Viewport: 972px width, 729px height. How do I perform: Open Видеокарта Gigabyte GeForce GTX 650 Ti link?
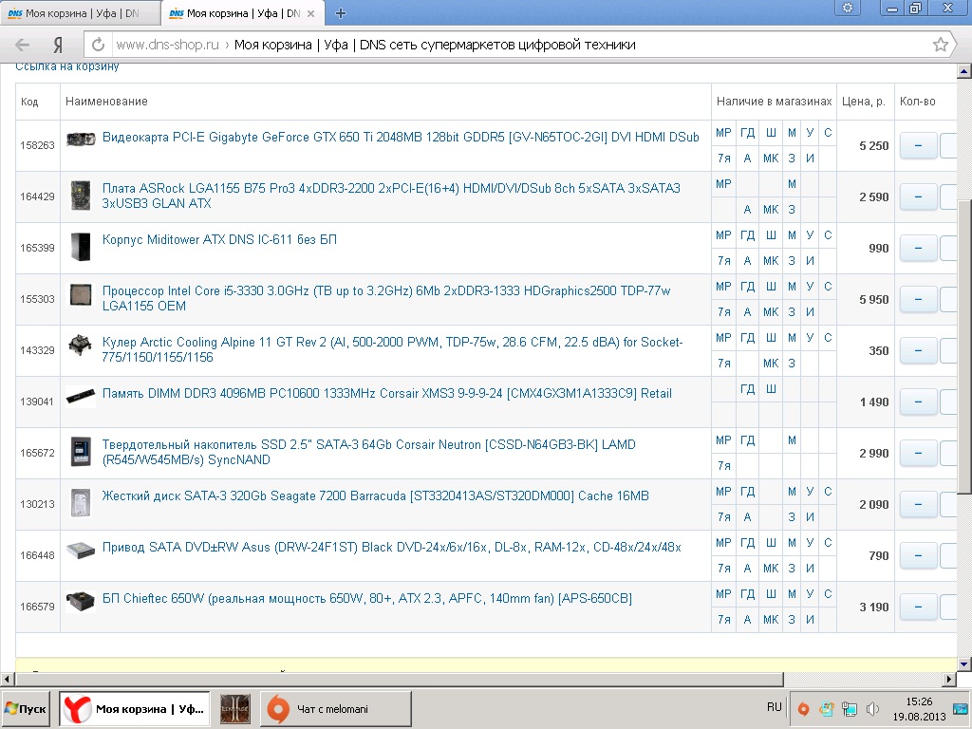pyautogui.click(x=401, y=137)
